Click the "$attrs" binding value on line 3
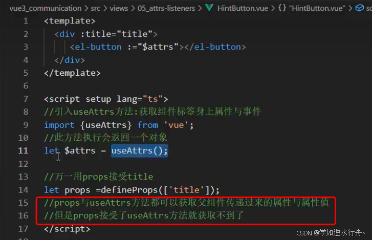Viewport: 372px width, 240px height. click(158, 47)
